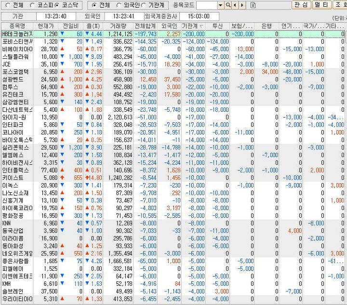Click the 14.80 rate cell of 키이스트
Viewport: 347px width, 305px height.
pos(94,178)
